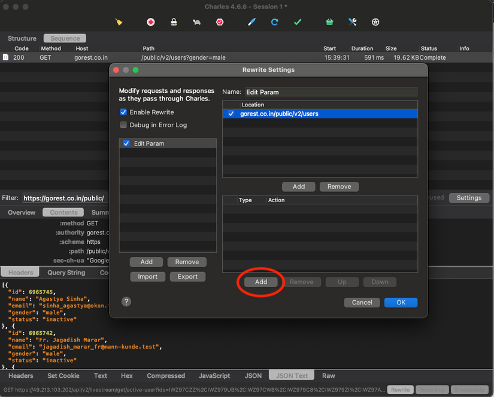This screenshot has width=494, height=397.
Task: Sort by the Duration column header
Action: 362,48
